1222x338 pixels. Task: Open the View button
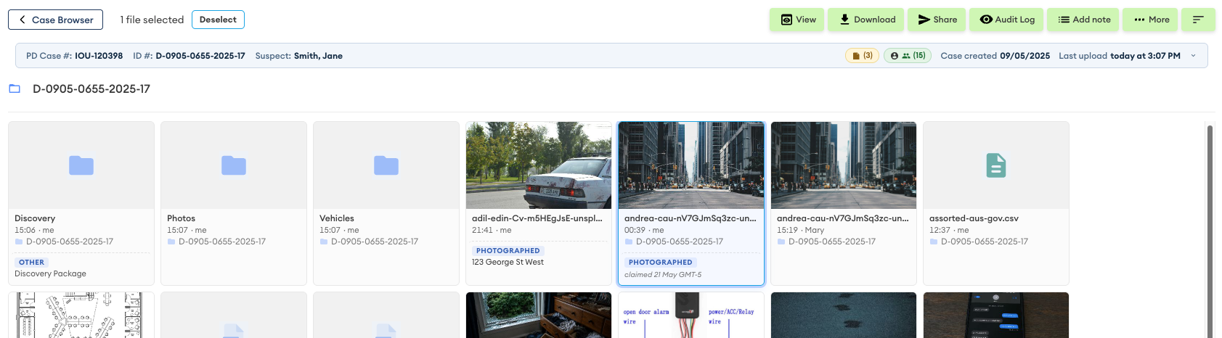[x=798, y=20]
